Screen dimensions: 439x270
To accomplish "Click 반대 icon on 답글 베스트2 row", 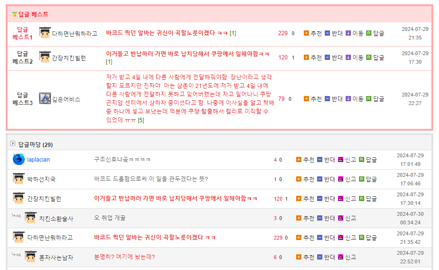I will [x=328, y=58].
